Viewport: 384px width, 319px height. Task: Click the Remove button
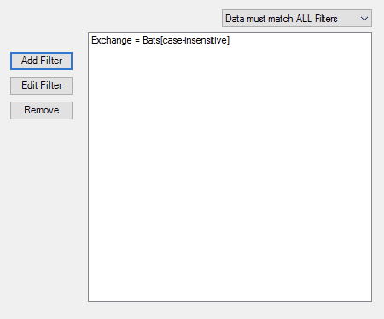(41, 110)
